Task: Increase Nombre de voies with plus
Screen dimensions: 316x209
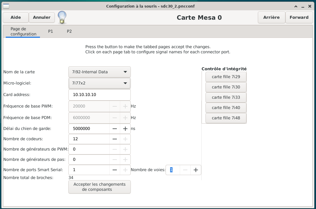Action: click(196, 170)
